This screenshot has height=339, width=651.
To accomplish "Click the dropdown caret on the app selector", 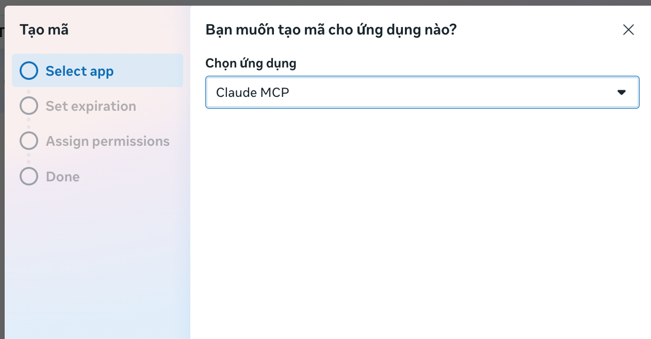I will tap(621, 92).
